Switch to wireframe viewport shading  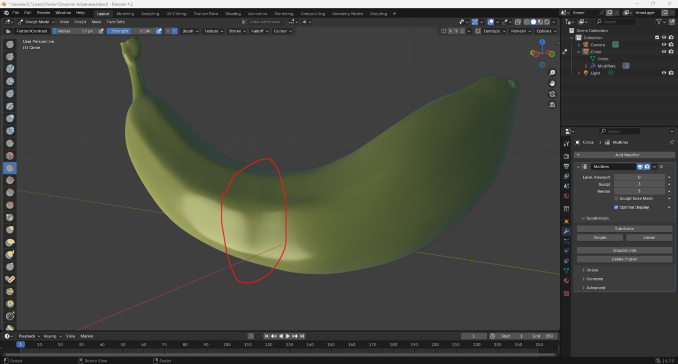pyautogui.click(x=527, y=22)
